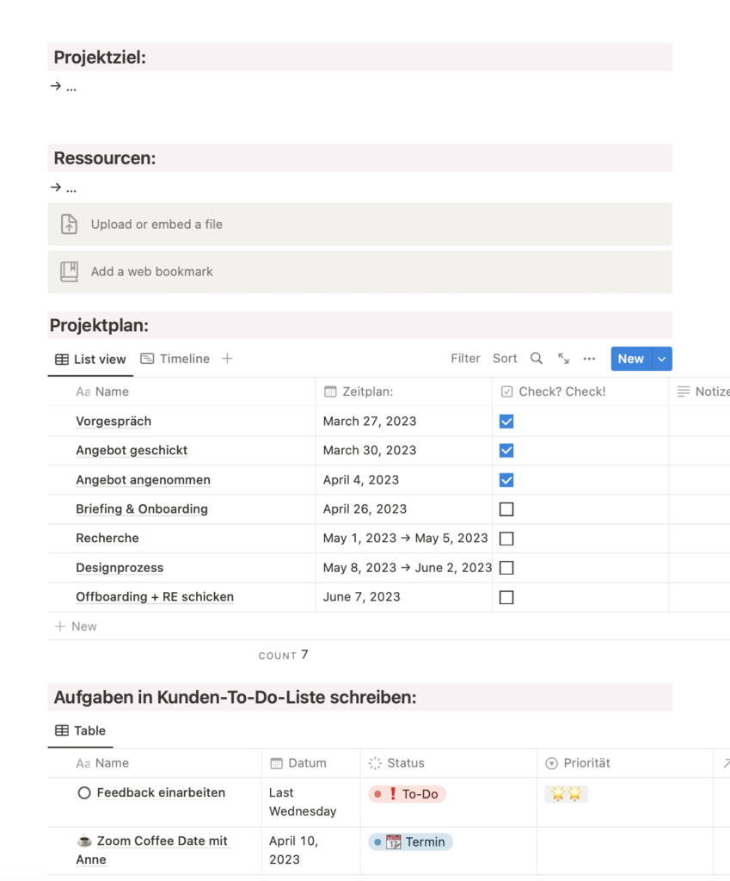The image size is (730, 881).
Task: Click the upload file icon in Ressourcen section
Action: pos(69,224)
